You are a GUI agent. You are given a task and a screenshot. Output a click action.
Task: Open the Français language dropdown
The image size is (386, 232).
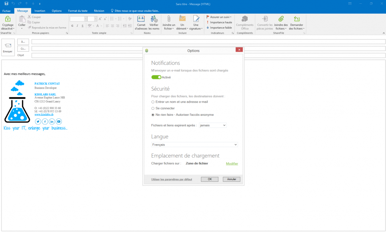click(x=194, y=144)
